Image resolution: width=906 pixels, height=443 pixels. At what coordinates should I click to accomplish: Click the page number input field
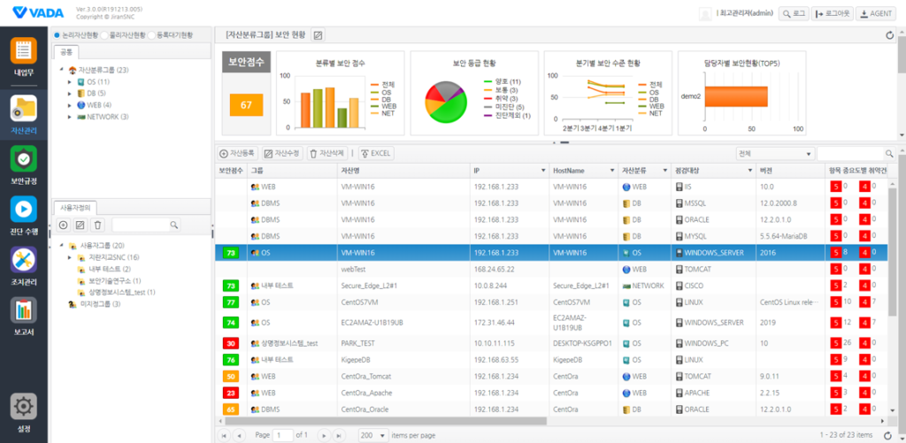pos(283,435)
